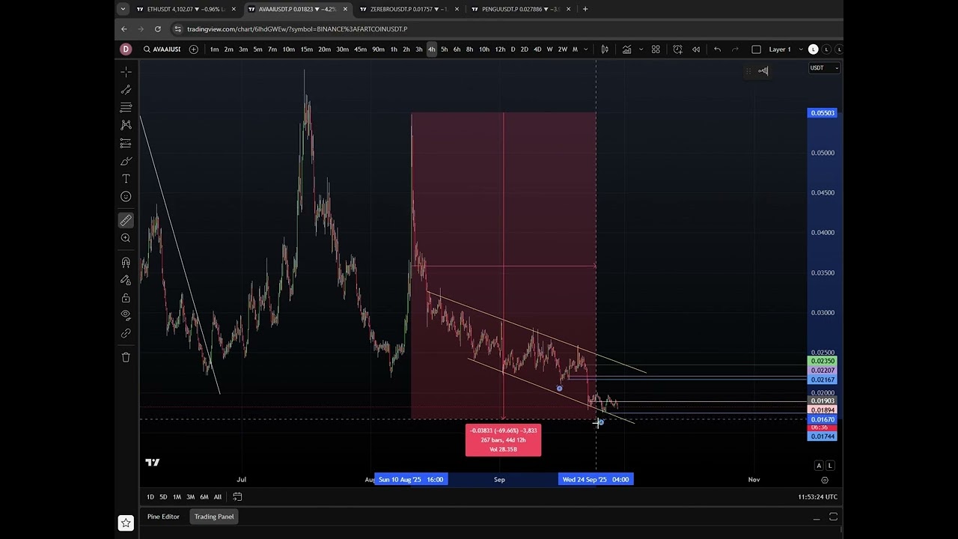
Task: Select the trend line drawing tool
Action: click(x=126, y=90)
